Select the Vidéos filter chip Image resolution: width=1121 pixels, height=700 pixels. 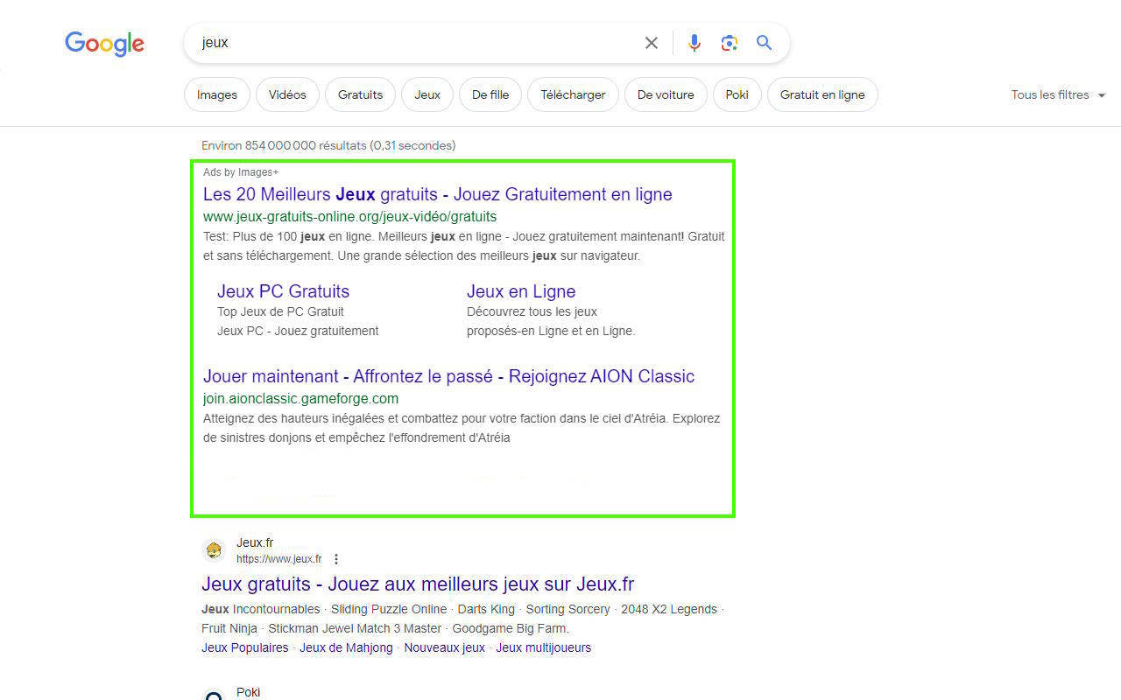pyautogui.click(x=287, y=94)
